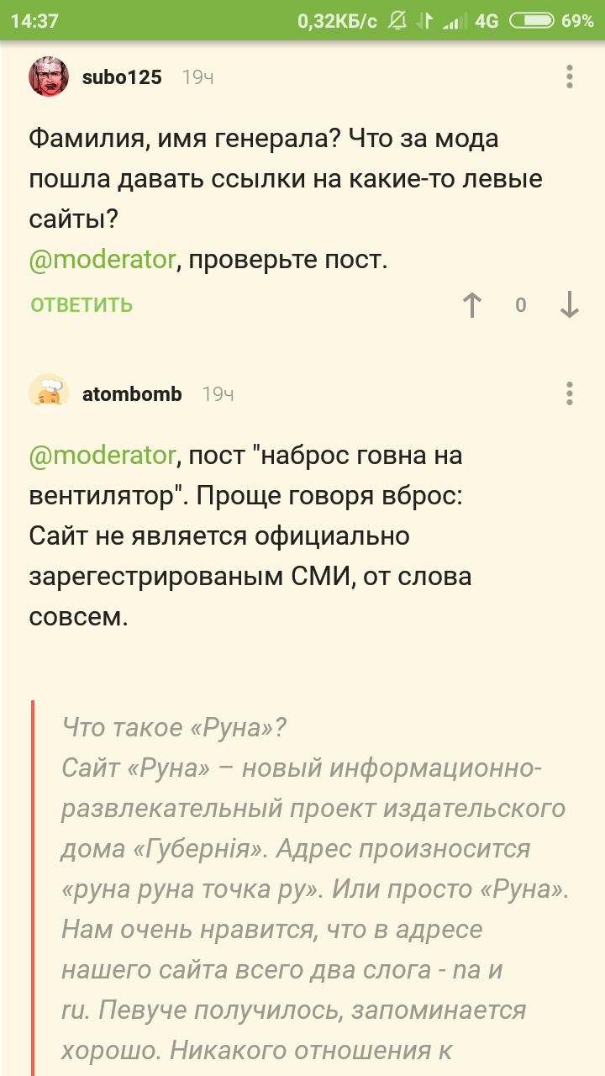Open the atombomb username profile link

coord(132,393)
